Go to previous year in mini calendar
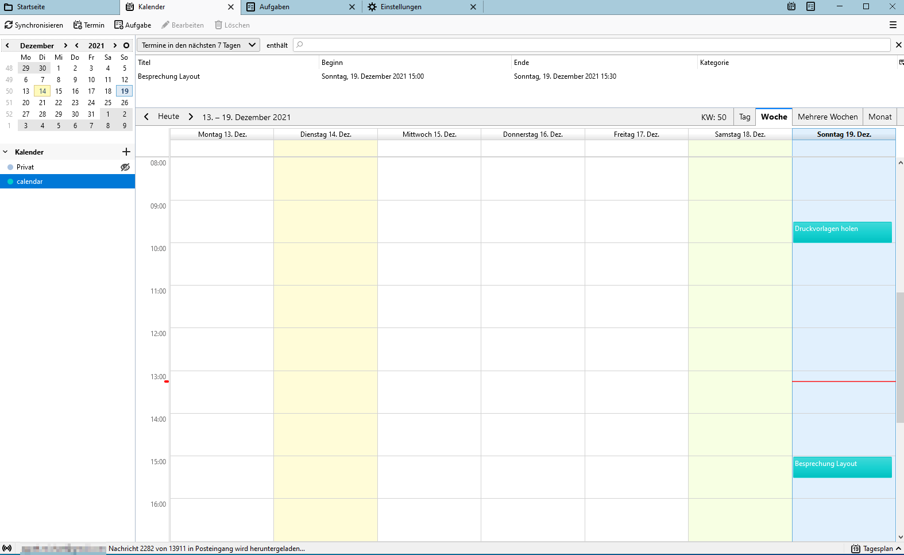The image size is (904, 555). pos(77,45)
